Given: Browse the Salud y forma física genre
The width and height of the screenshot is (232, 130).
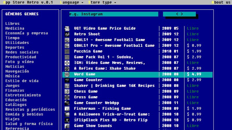Looking at the screenshot, I should [29, 124].
